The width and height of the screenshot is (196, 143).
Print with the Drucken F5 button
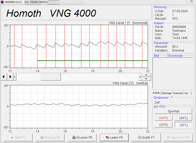(x=82, y=137)
